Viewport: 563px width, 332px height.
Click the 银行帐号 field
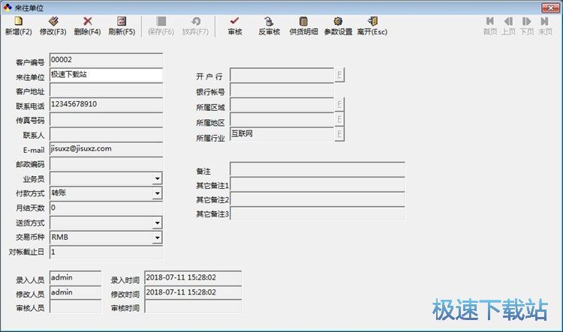point(281,90)
